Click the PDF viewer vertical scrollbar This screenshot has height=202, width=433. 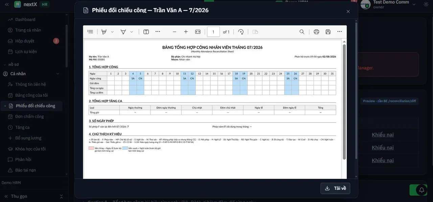(x=344, y=101)
